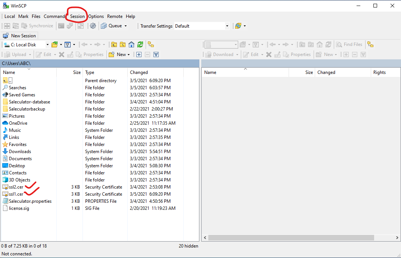Click the remote Delete X icon
401x258 pixels.
click(269, 55)
